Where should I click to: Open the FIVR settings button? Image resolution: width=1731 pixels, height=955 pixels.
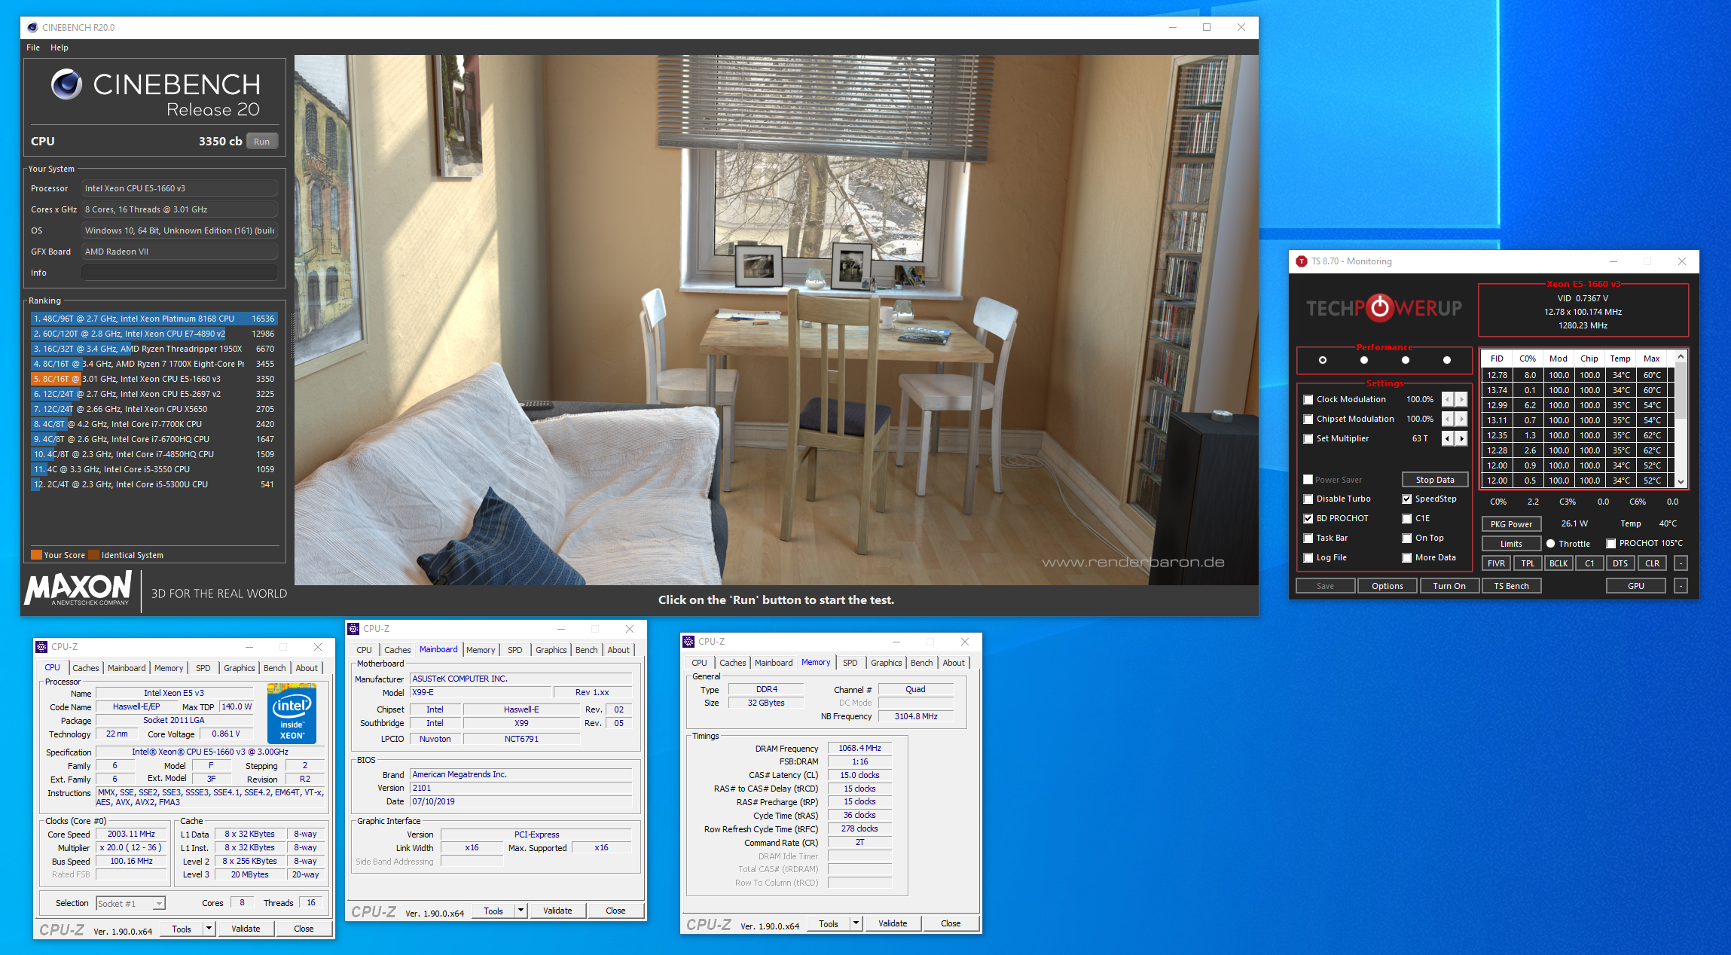click(1496, 563)
